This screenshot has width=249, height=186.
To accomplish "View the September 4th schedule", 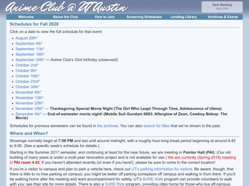I will (x=29, y=44).
